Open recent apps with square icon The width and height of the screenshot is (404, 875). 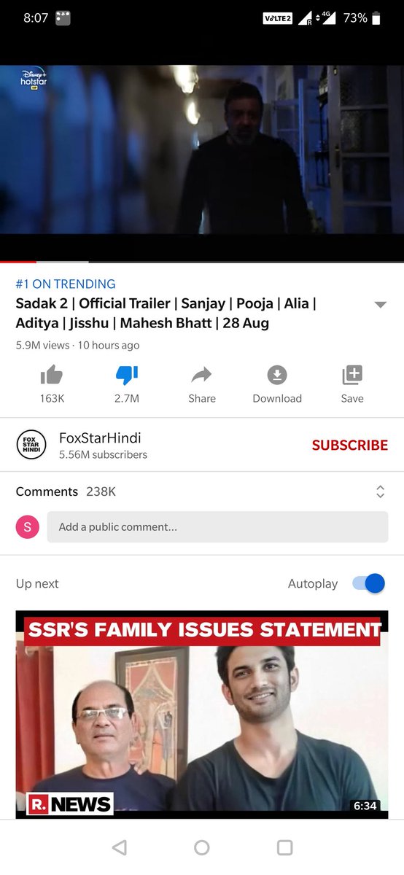tap(285, 847)
